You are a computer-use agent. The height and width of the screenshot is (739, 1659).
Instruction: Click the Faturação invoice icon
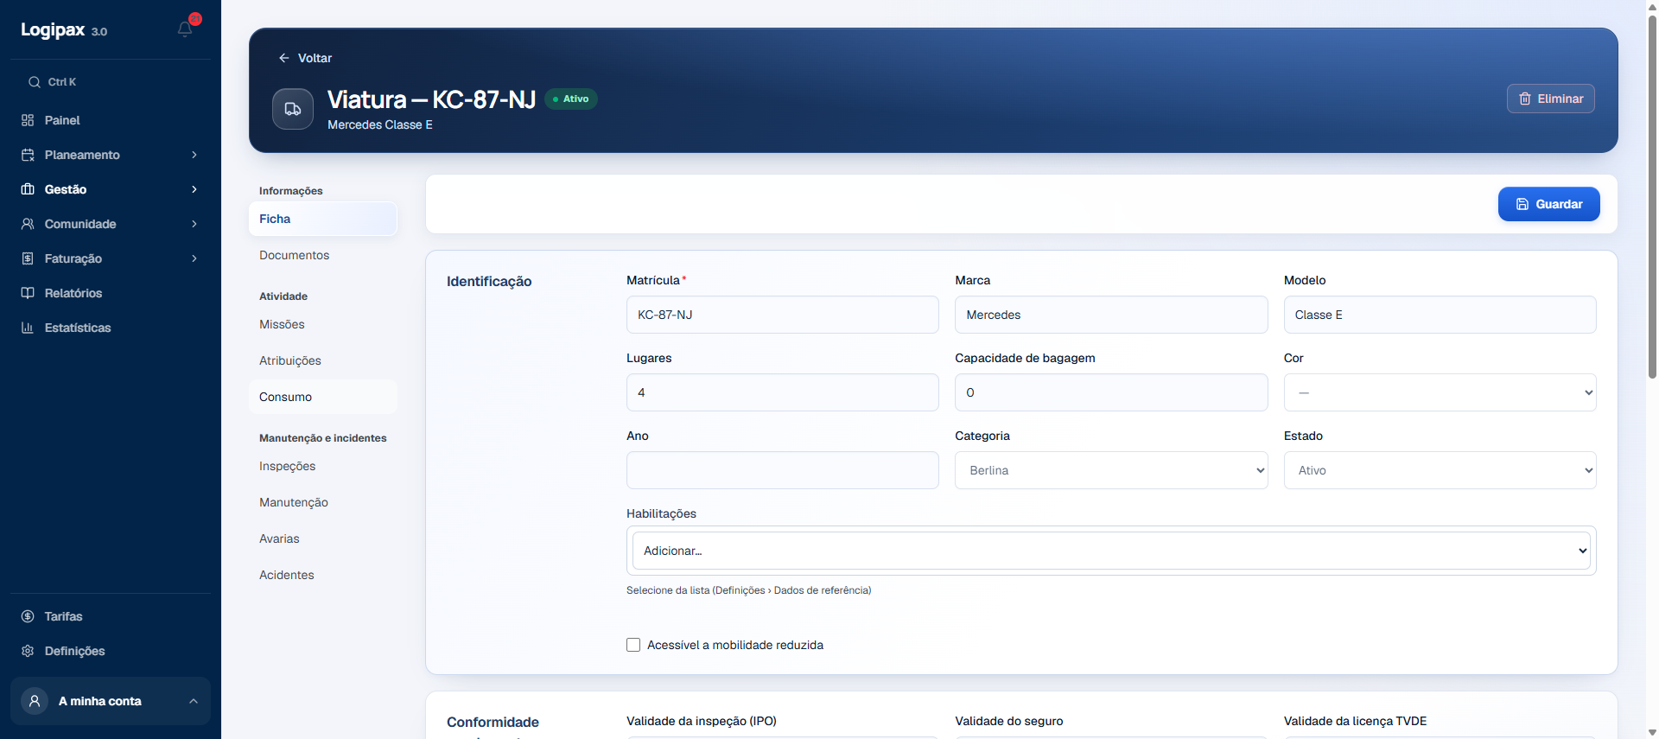pyautogui.click(x=28, y=258)
